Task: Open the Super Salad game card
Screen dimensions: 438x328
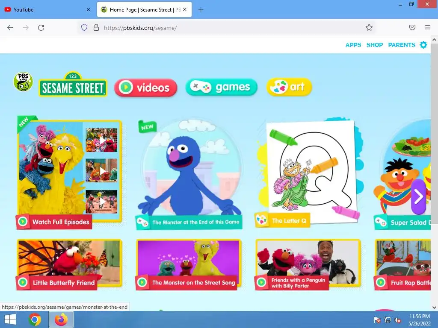Action: 402,174
